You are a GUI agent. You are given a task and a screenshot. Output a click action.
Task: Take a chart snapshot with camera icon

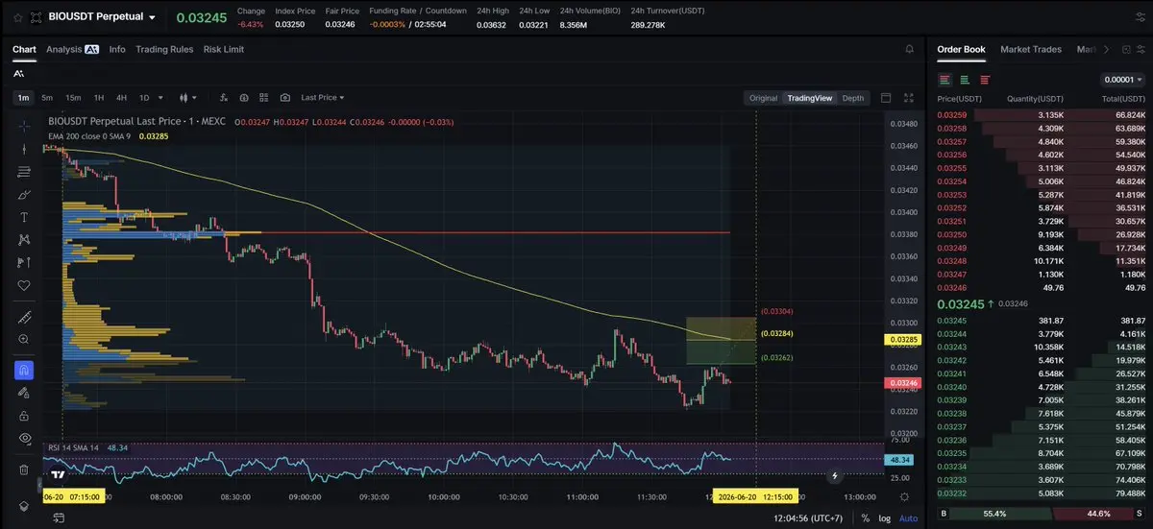click(x=285, y=98)
